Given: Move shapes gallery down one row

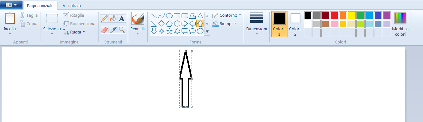Looking at the screenshot, I should point(207,24).
